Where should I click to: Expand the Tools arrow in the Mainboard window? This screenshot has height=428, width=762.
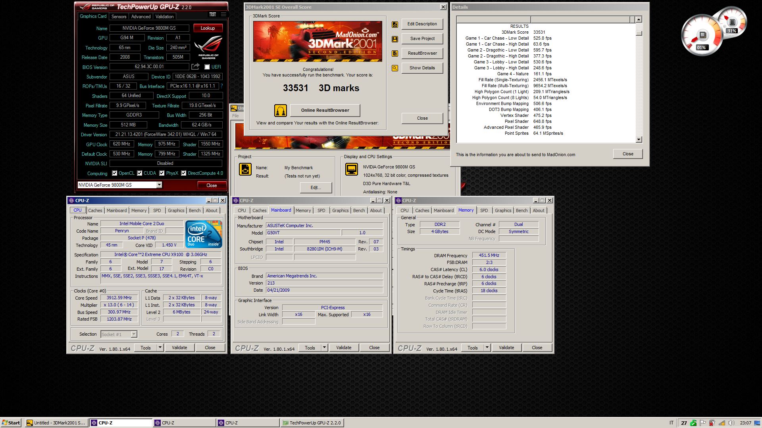pos(324,348)
